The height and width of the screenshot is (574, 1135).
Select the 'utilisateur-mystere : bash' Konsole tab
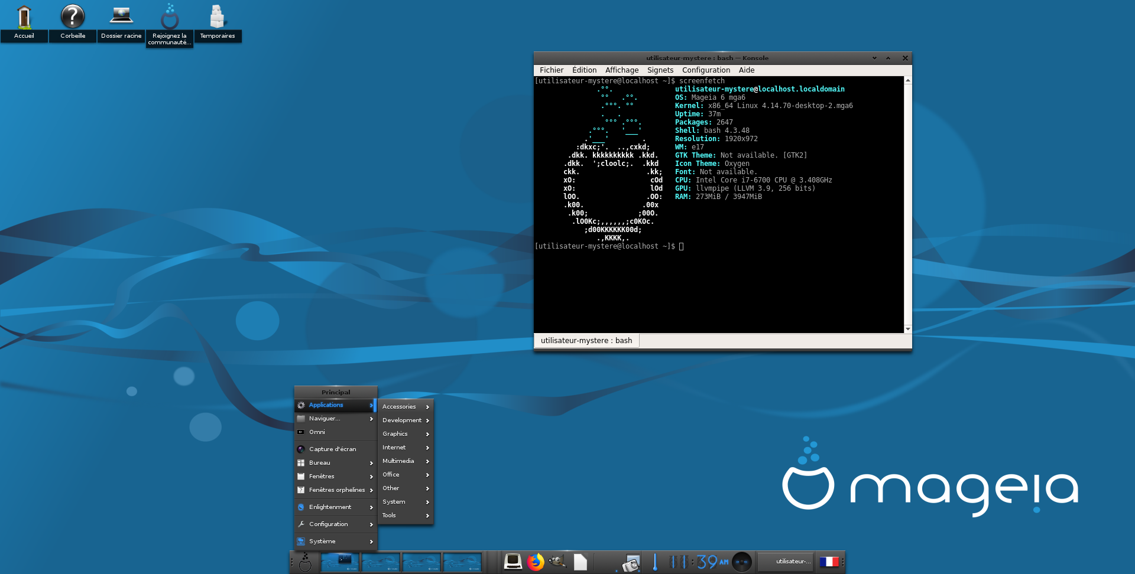pos(586,341)
